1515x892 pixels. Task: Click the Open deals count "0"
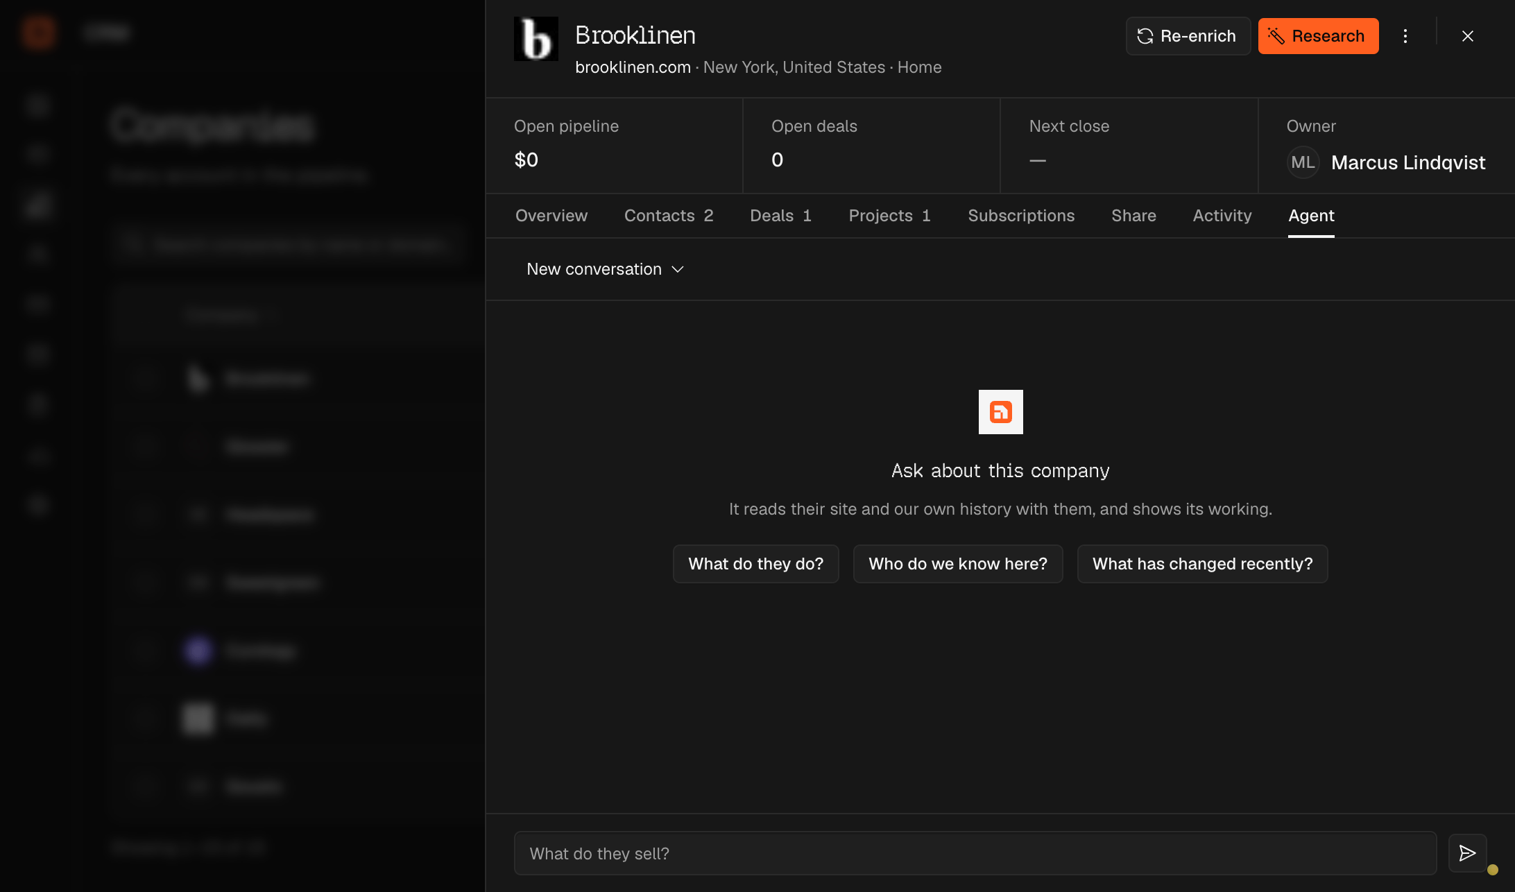(778, 160)
